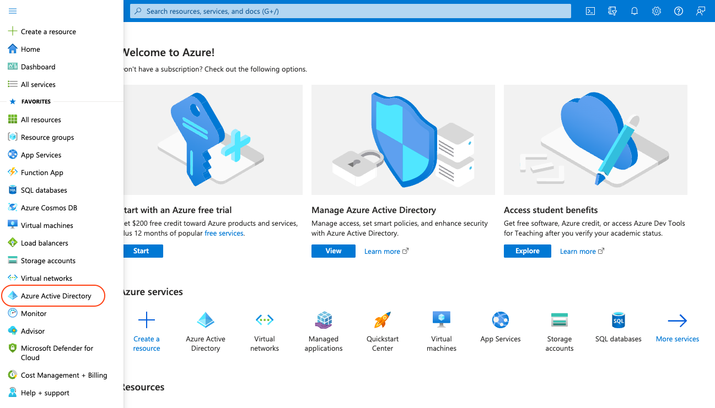Click the student benefits cloud illustration
Viewport: 715px width, 408px height.
595,140
